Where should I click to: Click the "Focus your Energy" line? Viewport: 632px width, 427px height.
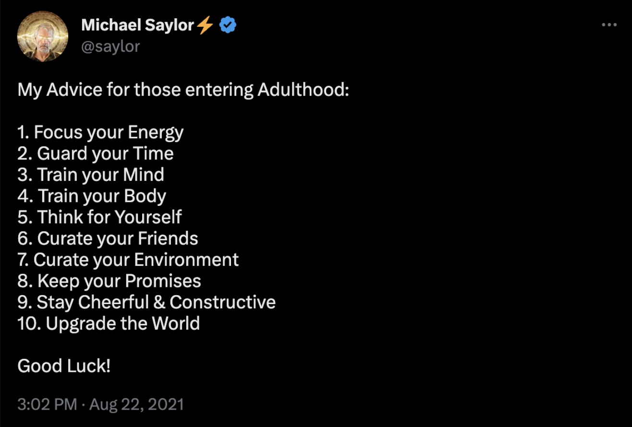click(101, 132)
